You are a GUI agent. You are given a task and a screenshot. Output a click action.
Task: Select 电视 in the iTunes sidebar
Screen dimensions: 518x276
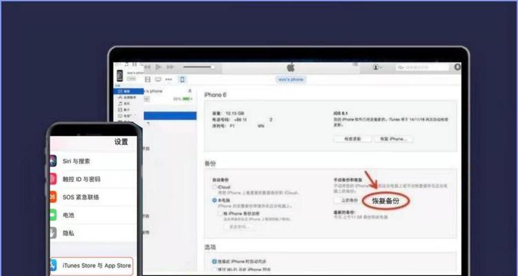(129, 116)
